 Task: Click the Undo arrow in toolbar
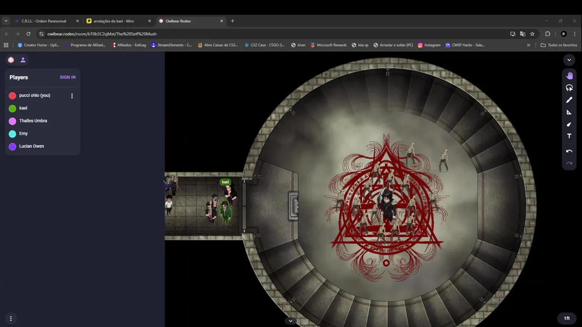click(569, 151)
